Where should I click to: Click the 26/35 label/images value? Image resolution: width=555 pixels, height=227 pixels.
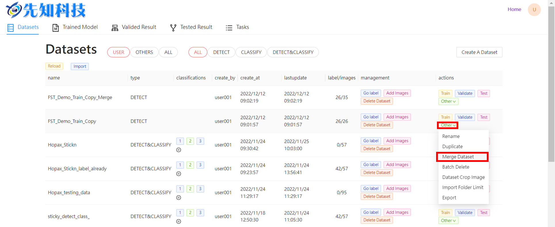point(342,97)
